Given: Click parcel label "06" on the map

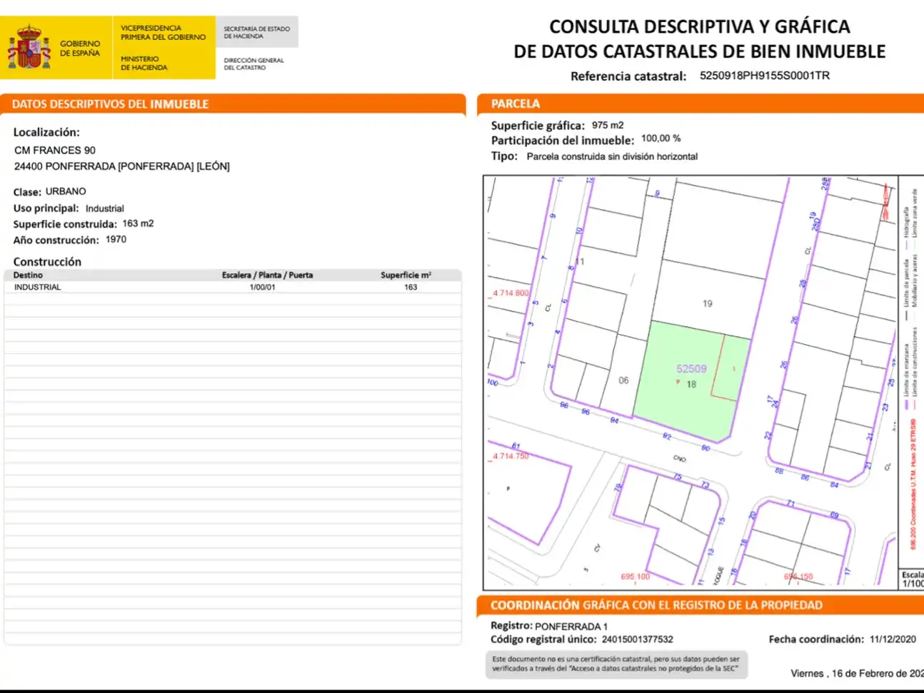Looking at the screenshot, I should 623,380.
